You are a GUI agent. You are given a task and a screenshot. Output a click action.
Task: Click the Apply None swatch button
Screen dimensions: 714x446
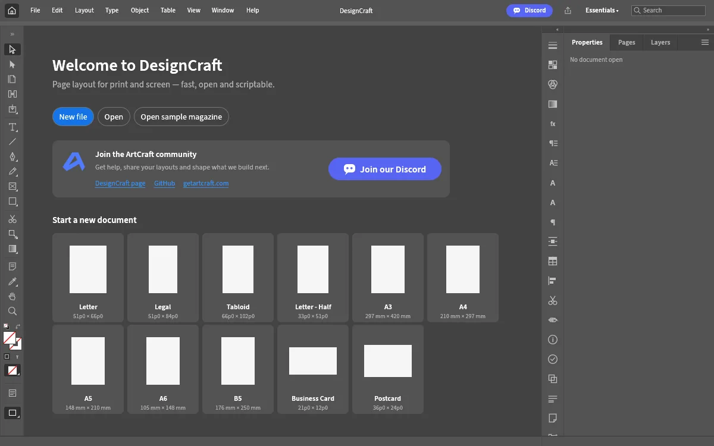coord(12,370)
